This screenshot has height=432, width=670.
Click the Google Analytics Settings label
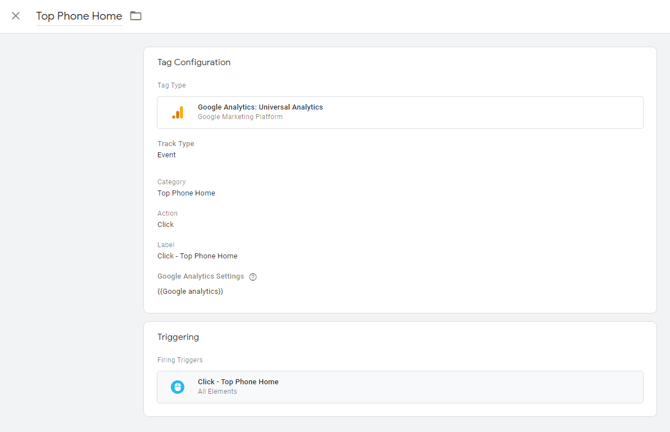(x=201, y=276)
